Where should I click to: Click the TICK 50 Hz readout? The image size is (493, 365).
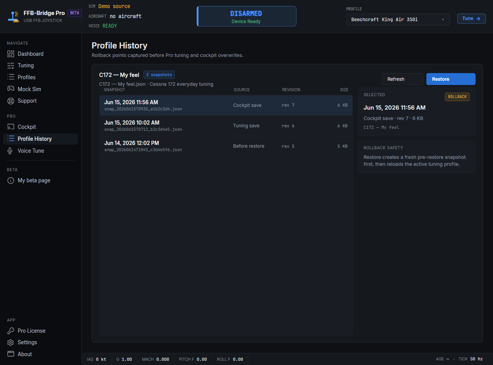[471, 359]
